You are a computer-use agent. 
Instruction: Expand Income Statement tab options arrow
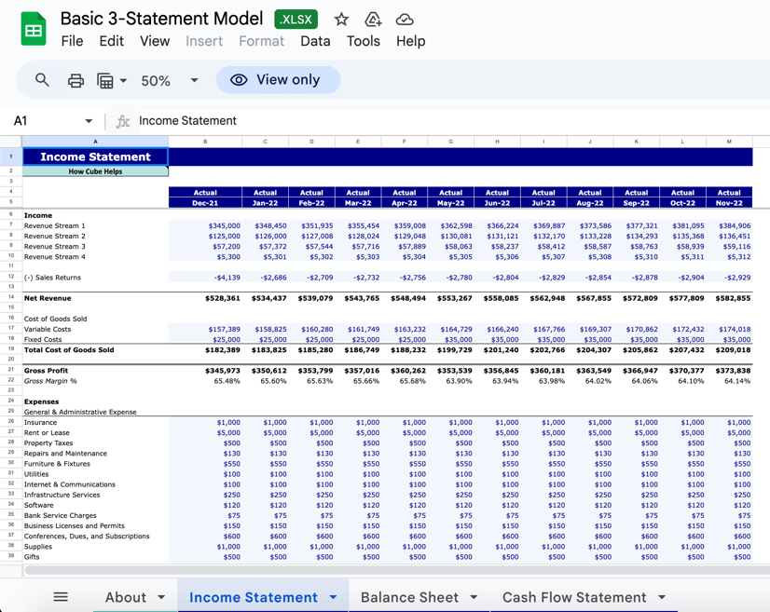[333, 597]
